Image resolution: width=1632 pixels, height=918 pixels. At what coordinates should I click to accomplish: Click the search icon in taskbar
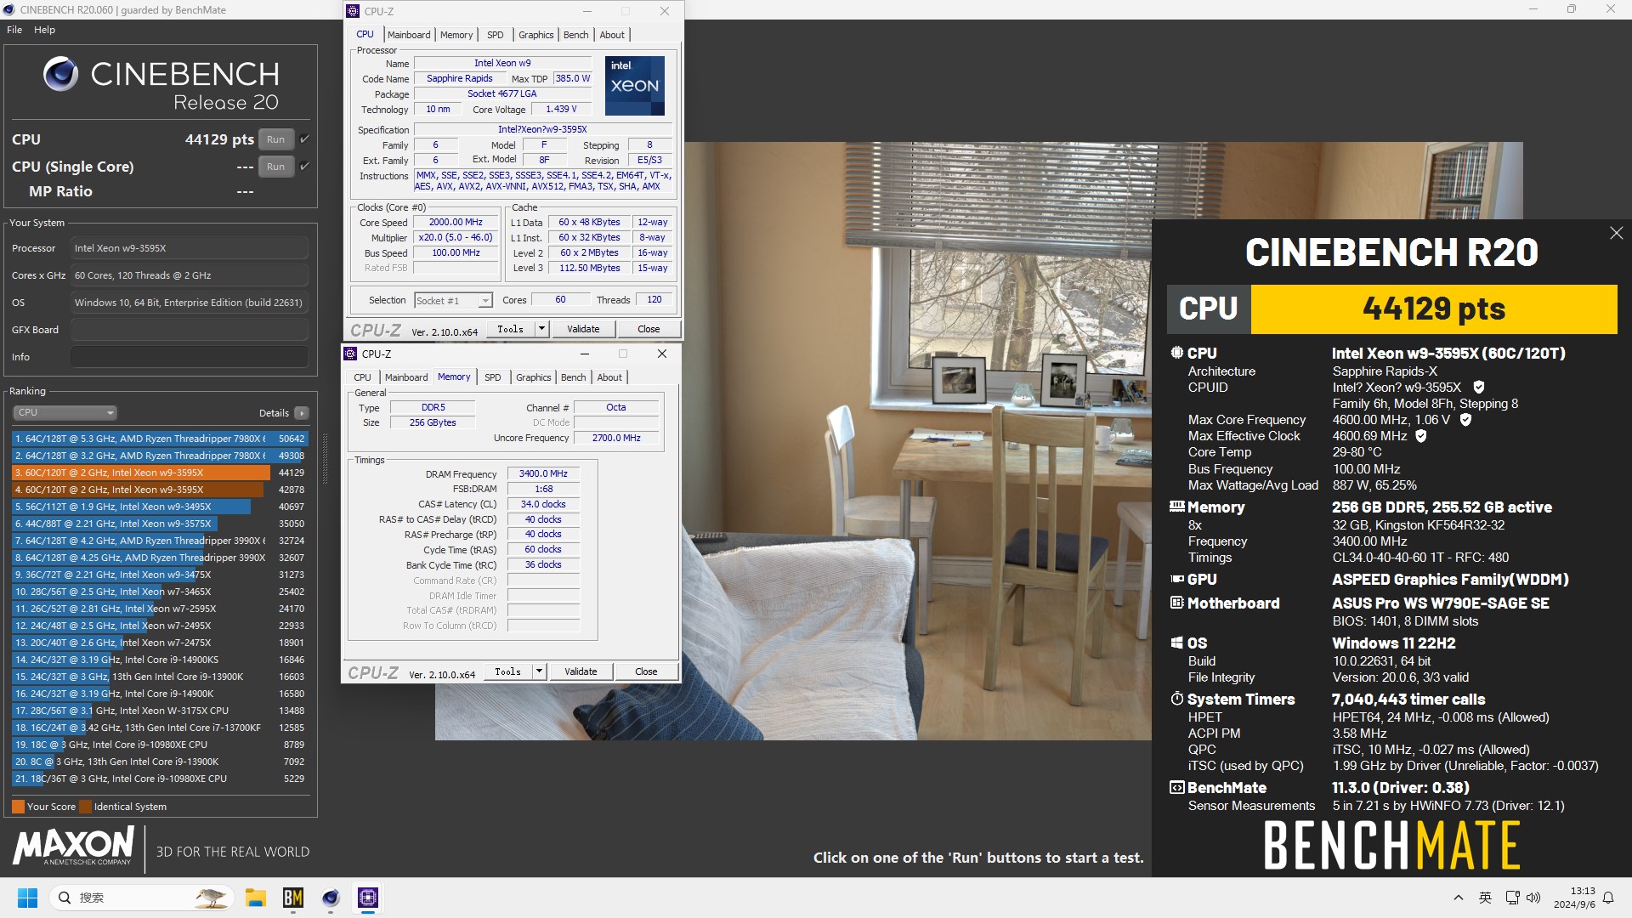[x=65, y=898]
